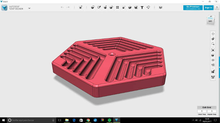Open the Action Center notifications icon
This screenshot has height=123, width=220.
click(x=215, y=120)
